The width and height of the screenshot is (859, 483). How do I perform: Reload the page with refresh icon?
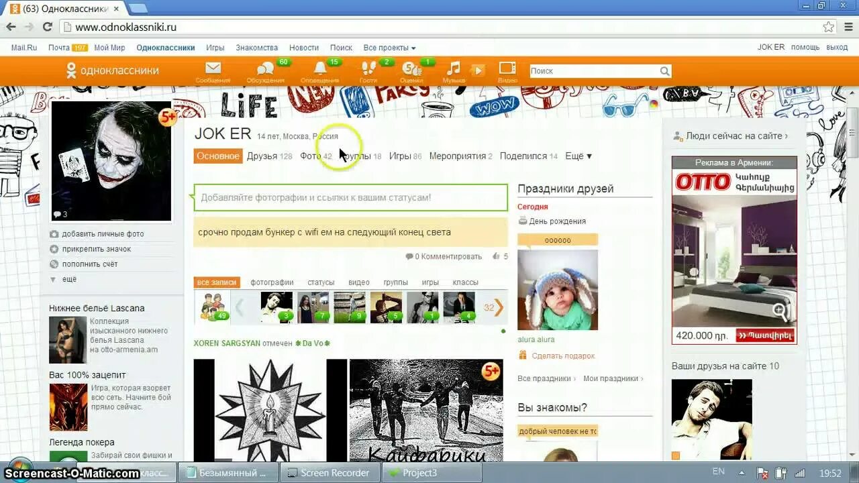(47, 27)
